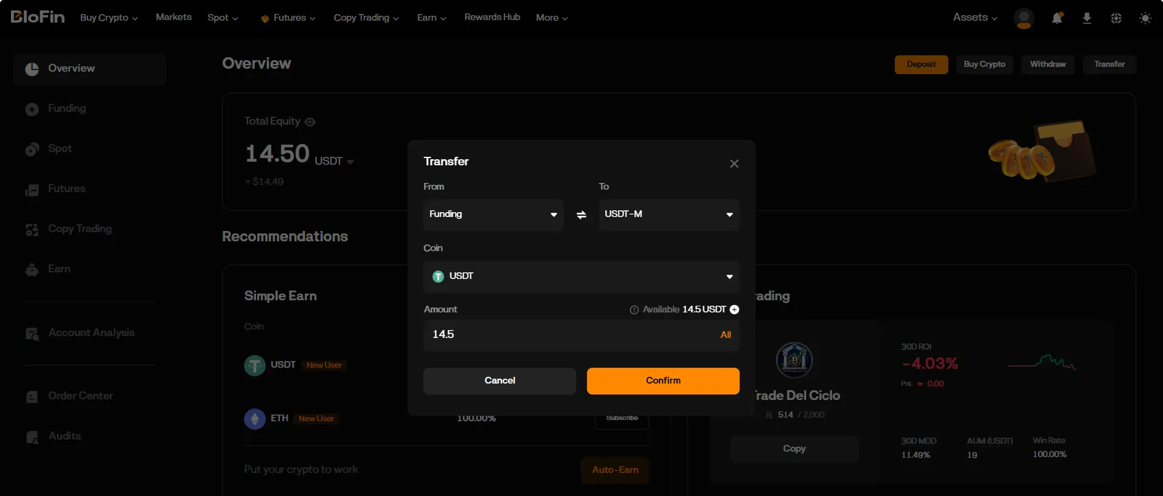Swap From and To accounts arrows

tap(581, 215)
